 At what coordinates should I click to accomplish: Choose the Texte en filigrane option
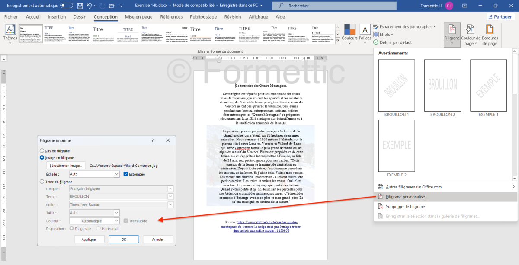click(42, 182)
